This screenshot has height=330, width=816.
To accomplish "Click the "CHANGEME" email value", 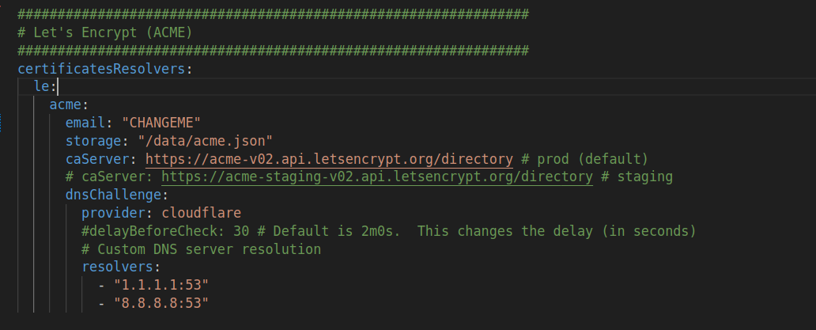I will point(161,123).
